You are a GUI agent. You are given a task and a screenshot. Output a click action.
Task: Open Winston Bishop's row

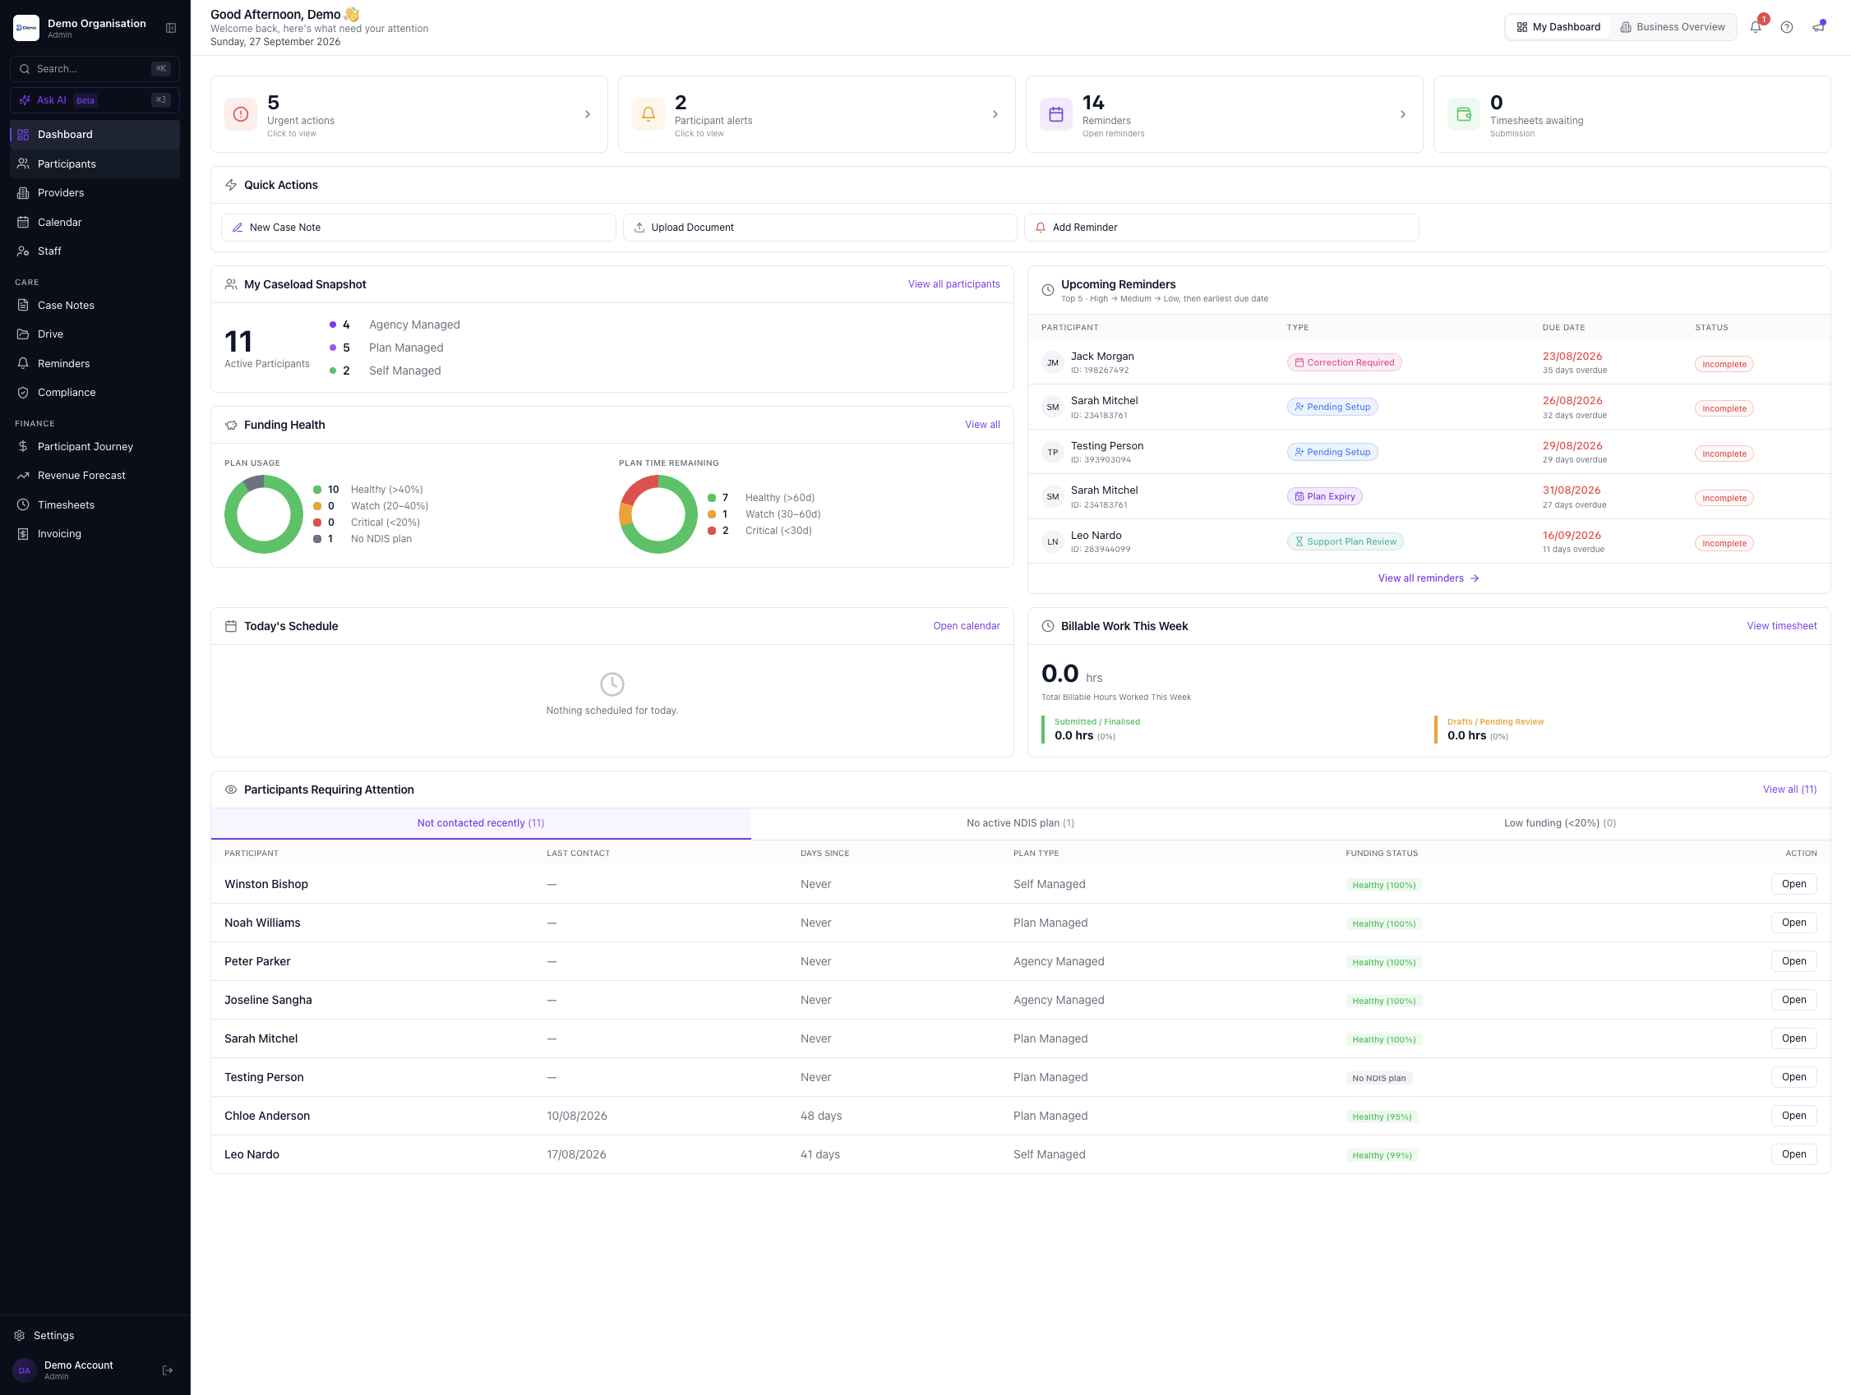1793,884
